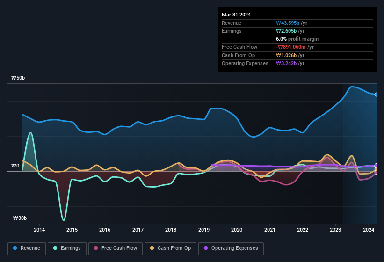Image resolution: width=384 pixels, height=262 pixels.
Task: Click the Mar 31 2024 tooltip date
Action: [236, 15]
